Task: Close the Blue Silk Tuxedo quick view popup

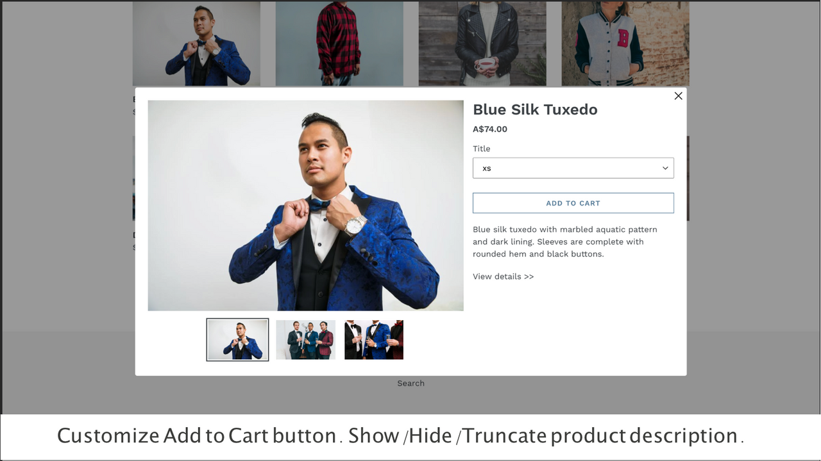Action: 678,96
